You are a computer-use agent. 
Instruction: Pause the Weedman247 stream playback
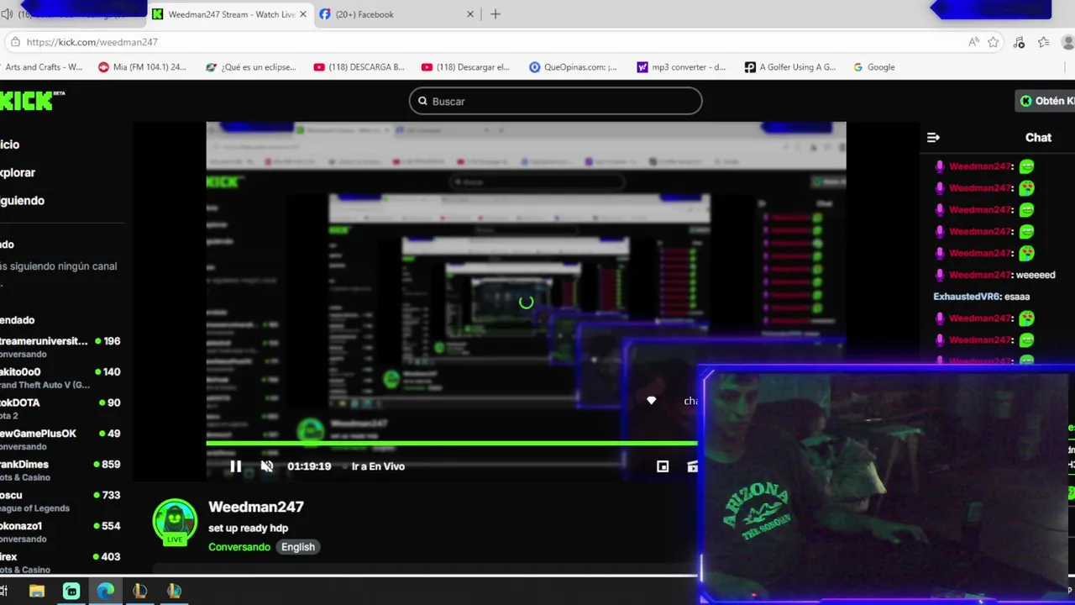(236, 466)
